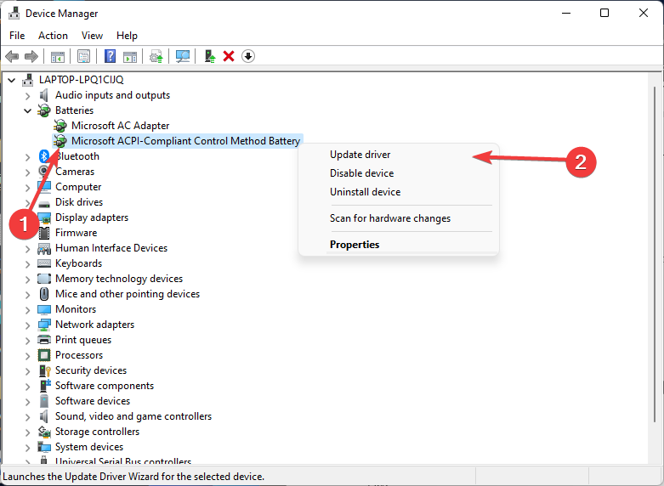The height and width of the screenshot is (486, 664).
Task: Select the Display adapters category label
Action: pos(92,218)
